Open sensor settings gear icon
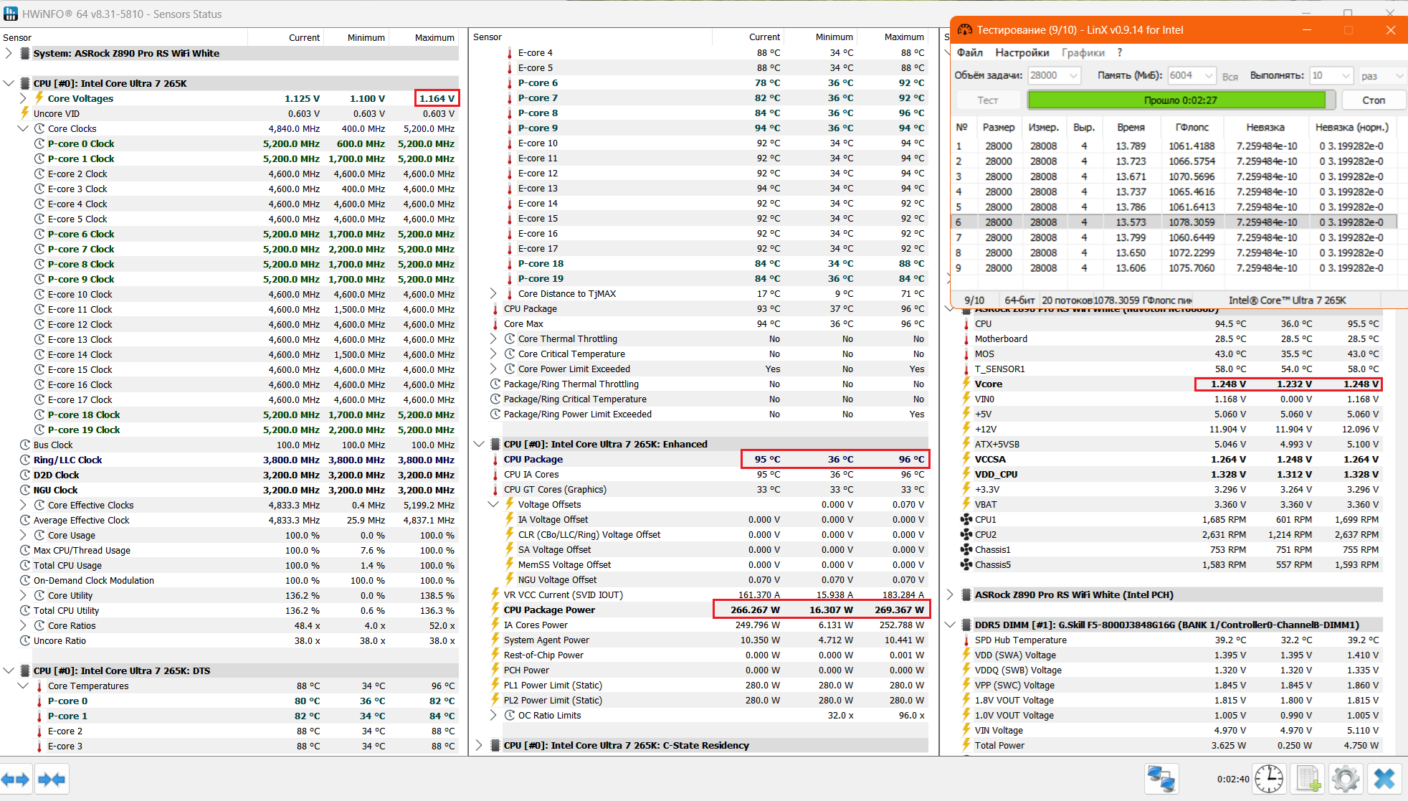This screenshot has width=1408, height=801. click(1346, 779)
